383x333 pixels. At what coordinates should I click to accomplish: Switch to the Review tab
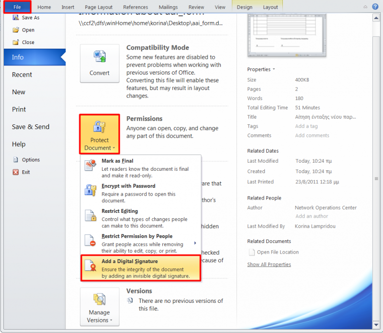tap(196, 7)
